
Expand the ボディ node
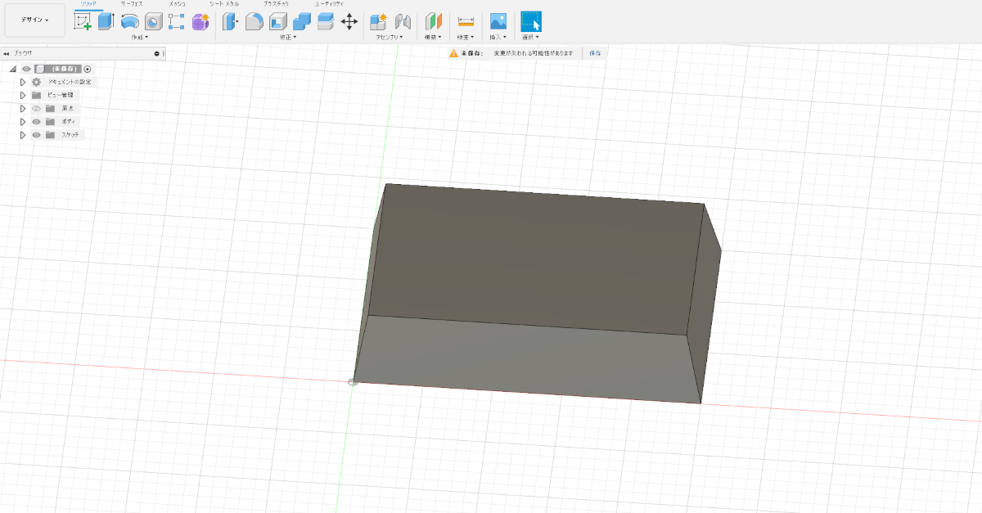click(x=23, y=121)
